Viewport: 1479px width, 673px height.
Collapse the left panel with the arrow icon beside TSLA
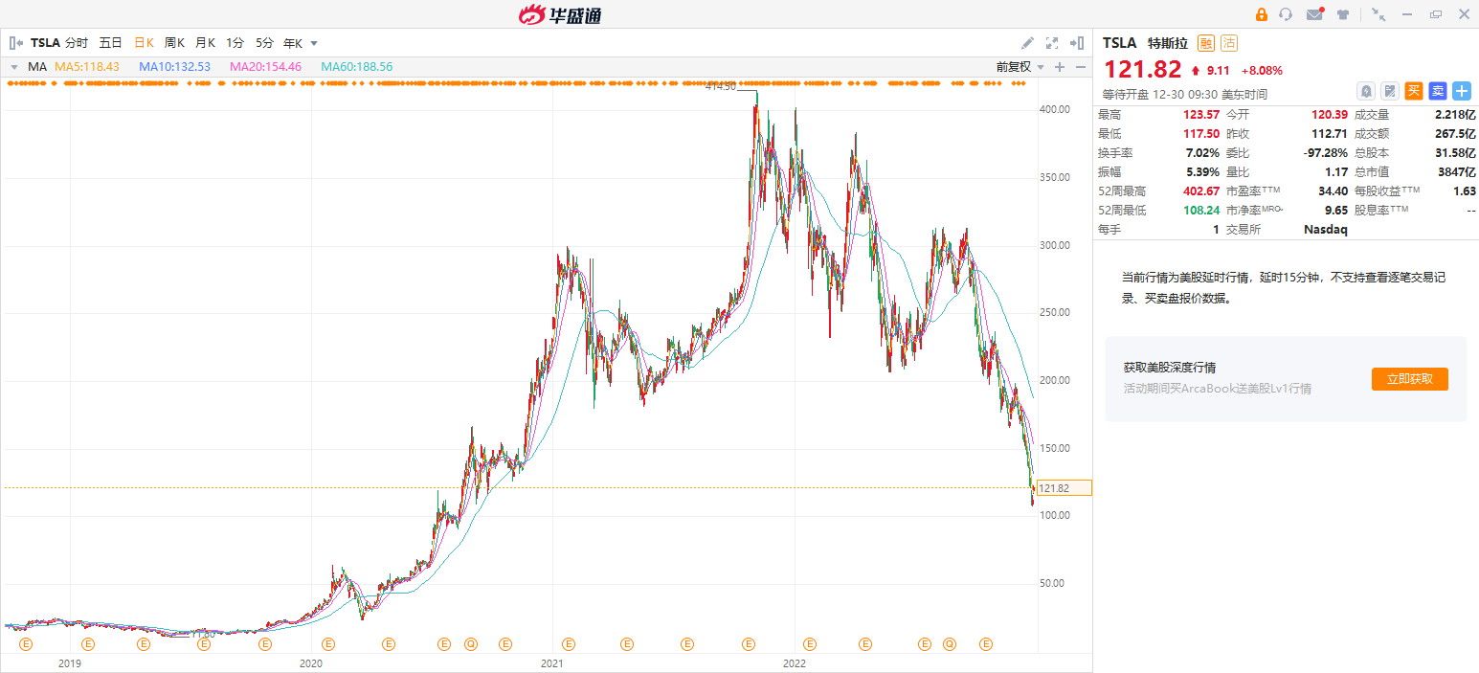point(15,43)
